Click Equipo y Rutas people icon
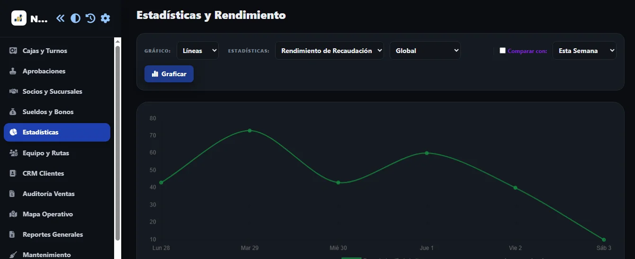635x259 pixels. (13, 153)
